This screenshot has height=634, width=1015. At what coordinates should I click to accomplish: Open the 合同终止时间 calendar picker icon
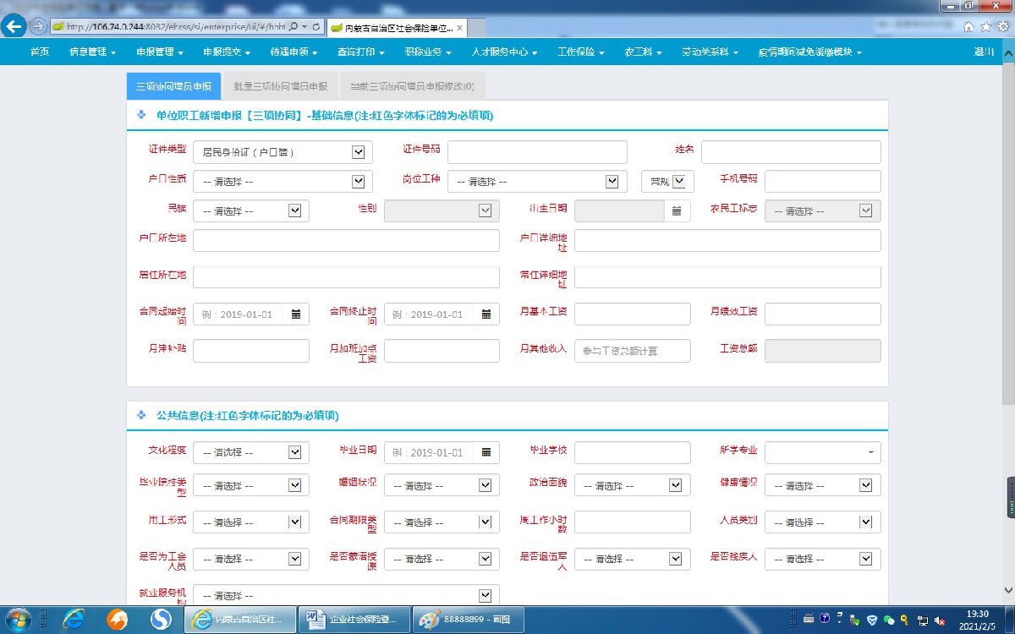(486, 314)
